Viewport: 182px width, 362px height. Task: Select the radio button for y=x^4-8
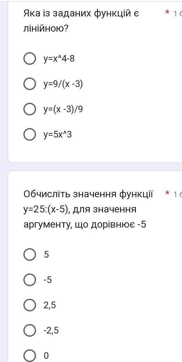coord(29,59)
